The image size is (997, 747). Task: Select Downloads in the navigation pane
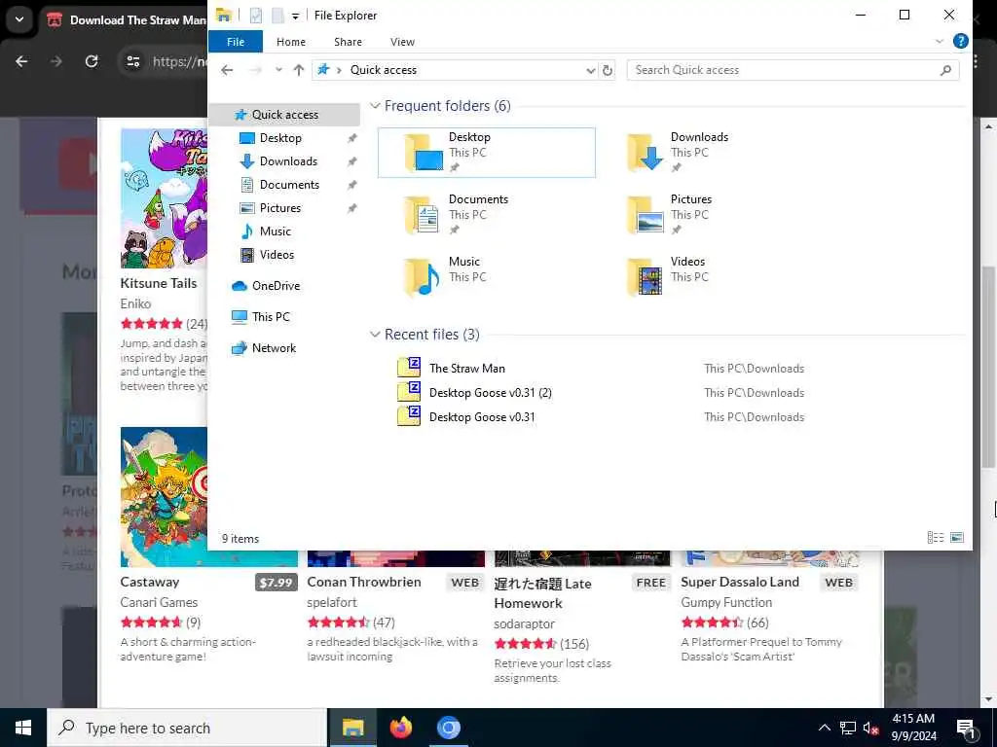[288, 161]
